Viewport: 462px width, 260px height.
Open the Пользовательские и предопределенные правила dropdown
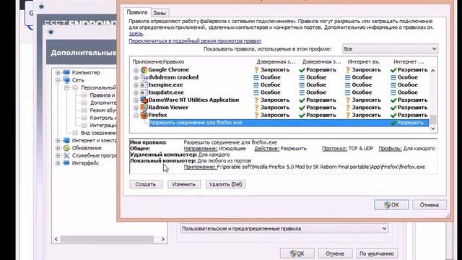[284, 228]
